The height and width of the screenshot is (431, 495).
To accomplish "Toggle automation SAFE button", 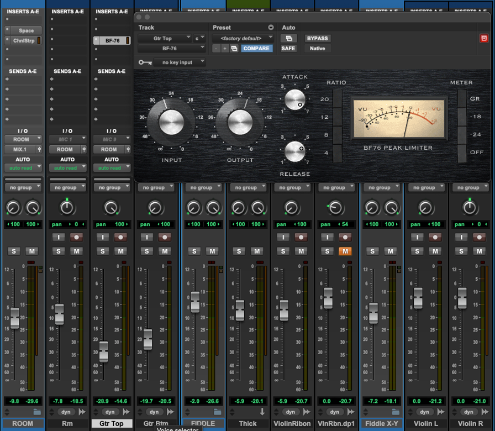I will 288,48.
